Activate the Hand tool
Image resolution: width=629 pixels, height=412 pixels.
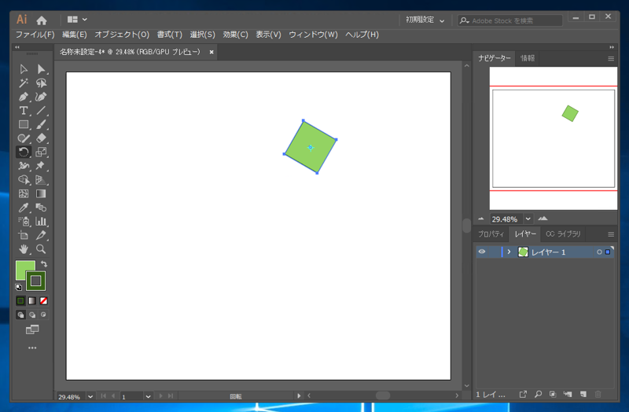24,249
